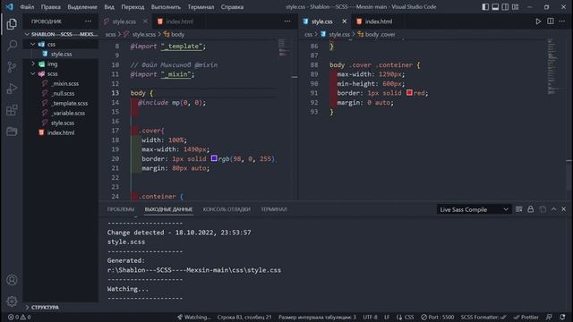Switch to Консоль отладки panel tab
The height and width of the screenshot is (322, 573).
tap(227, 209)
